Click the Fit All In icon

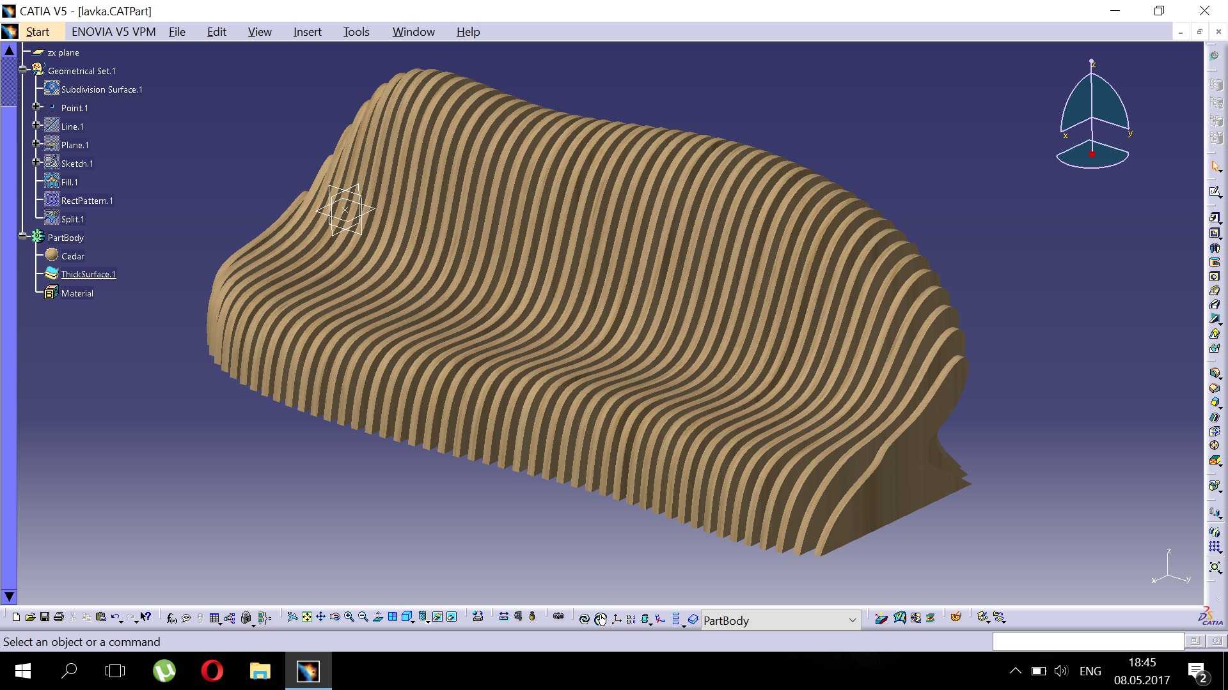click(307, 617)
